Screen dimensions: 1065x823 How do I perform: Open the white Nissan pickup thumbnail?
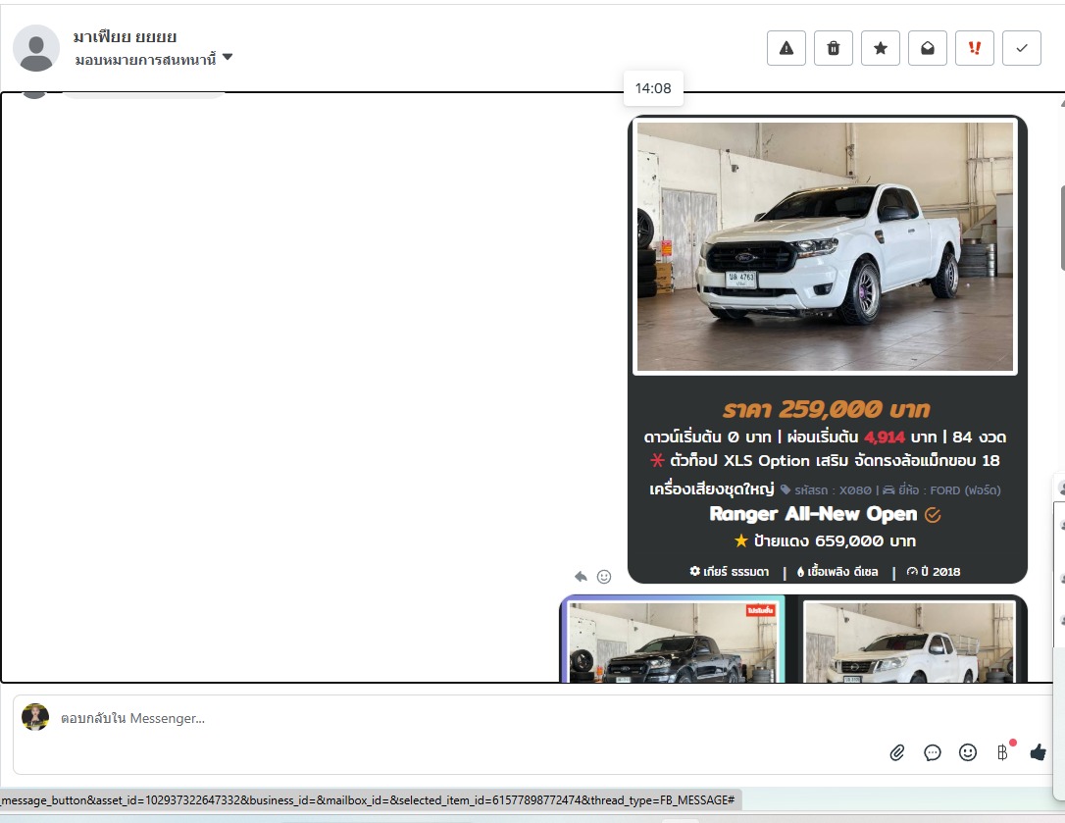(x=909, y=641)
